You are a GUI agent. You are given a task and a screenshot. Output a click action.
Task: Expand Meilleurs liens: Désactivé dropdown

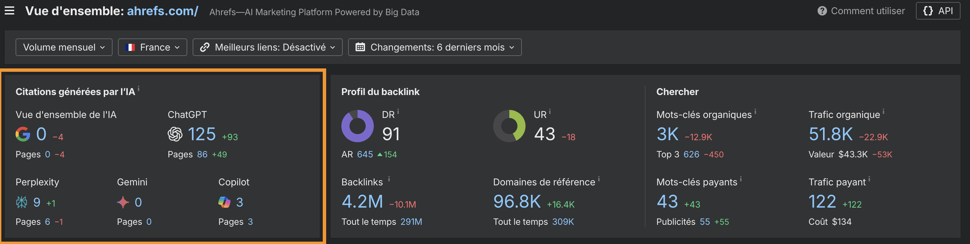click(267, 47)
